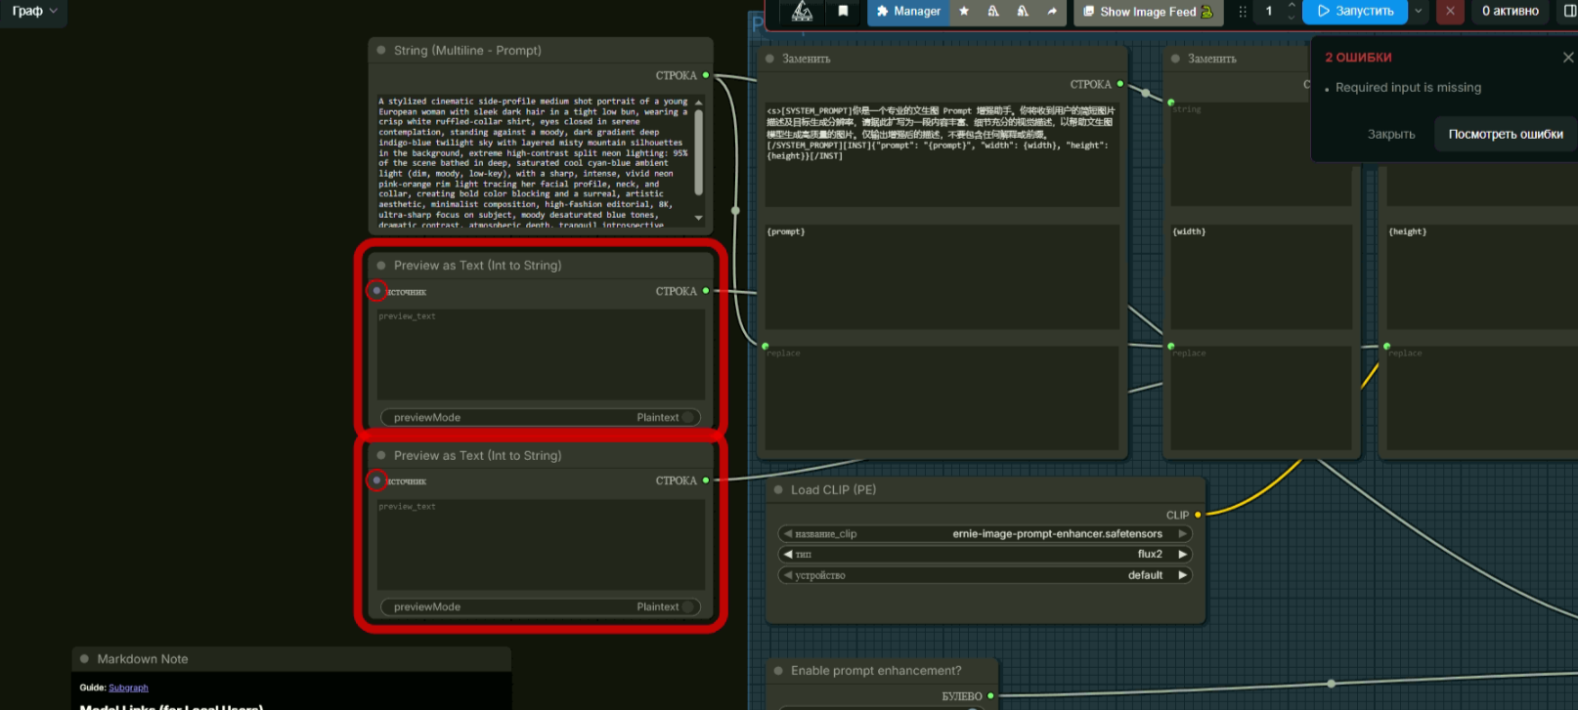The image size is (1578, 710).
Task: Click the {prompt} find field
Action: 942,276
